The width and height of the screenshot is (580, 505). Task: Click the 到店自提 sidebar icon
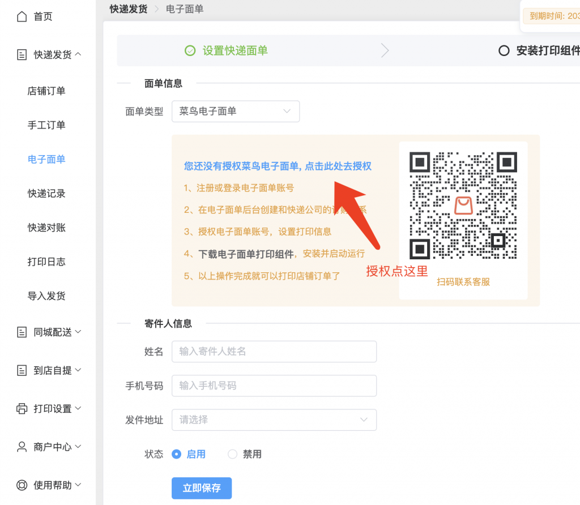click(22, 371)
